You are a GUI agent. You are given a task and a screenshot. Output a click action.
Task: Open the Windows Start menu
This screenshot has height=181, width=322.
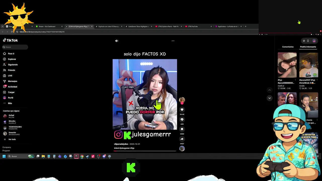click(x=4, y=156)
